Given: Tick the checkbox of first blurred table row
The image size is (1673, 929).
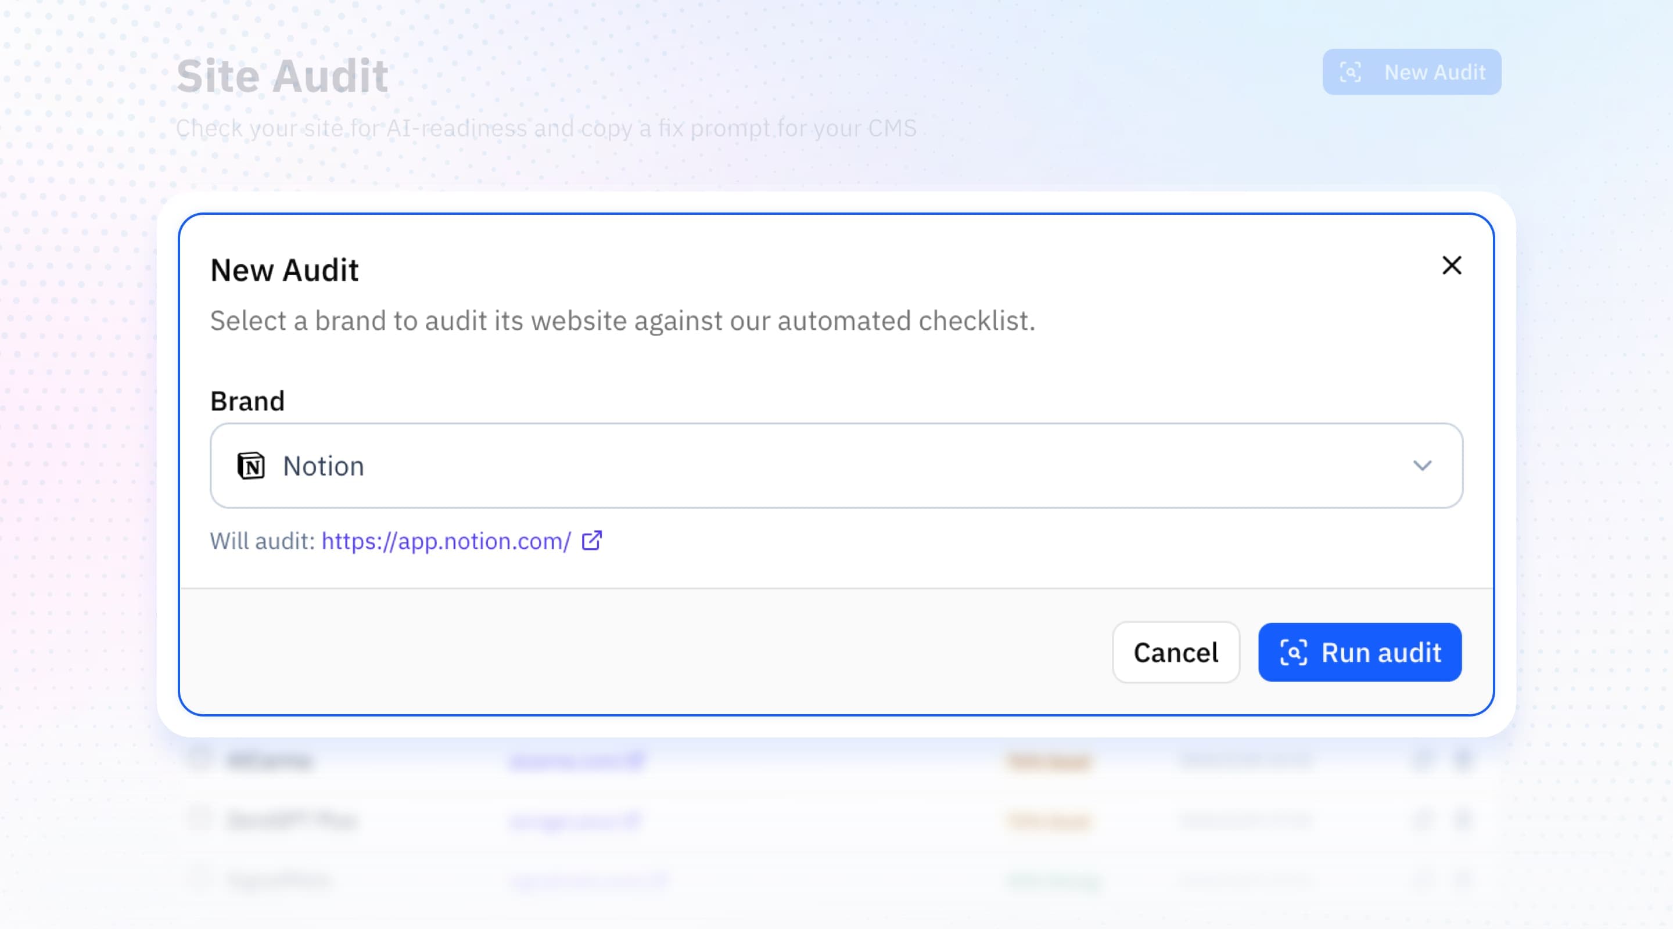Looking at the screenshot, I should tap(199, 758).
